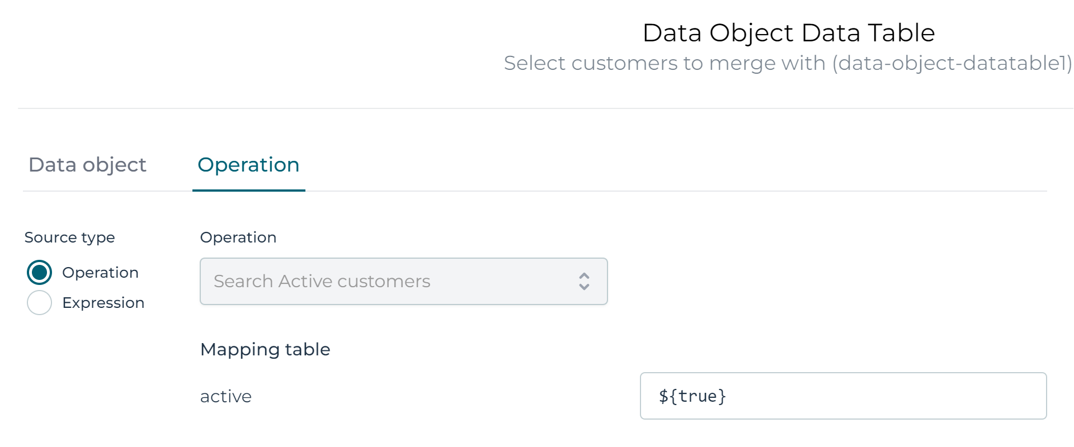Select the Expression source type radio button
Viewport: 1074px width, 447px height.
point(39,303)
